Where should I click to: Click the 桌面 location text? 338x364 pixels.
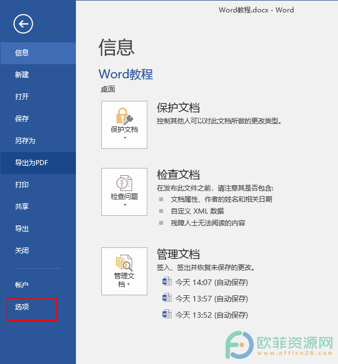[108, 90]
